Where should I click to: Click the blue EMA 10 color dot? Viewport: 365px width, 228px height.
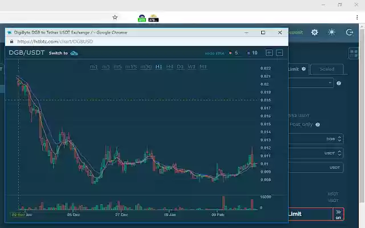click(249, 53)
